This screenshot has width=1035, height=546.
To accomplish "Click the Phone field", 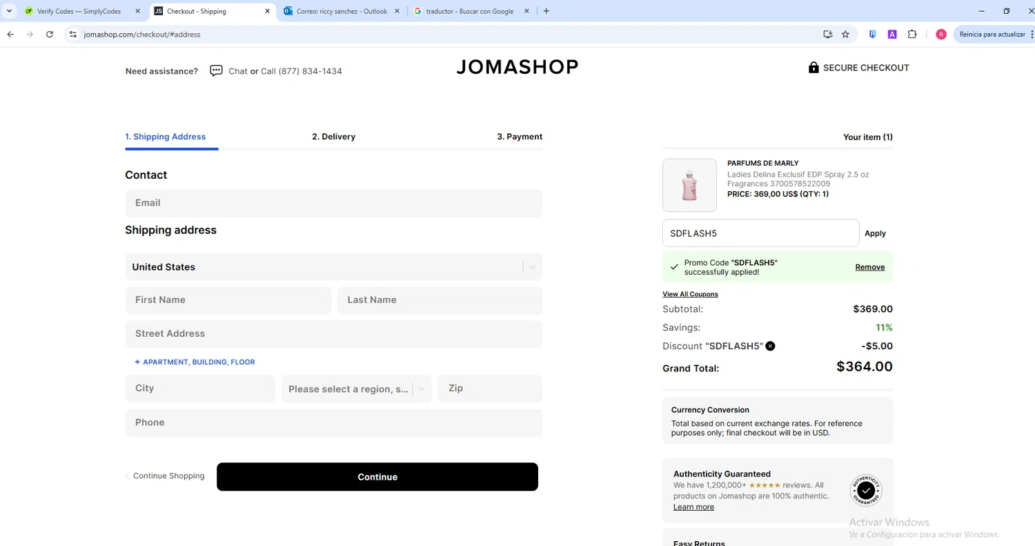I will coord(333,423).
